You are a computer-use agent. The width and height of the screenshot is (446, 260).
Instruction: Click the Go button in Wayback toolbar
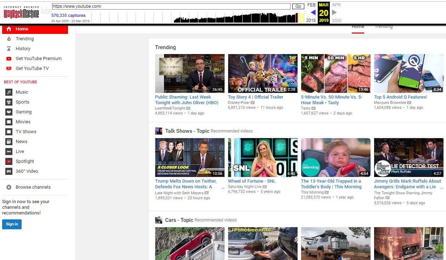coord(298,6)
